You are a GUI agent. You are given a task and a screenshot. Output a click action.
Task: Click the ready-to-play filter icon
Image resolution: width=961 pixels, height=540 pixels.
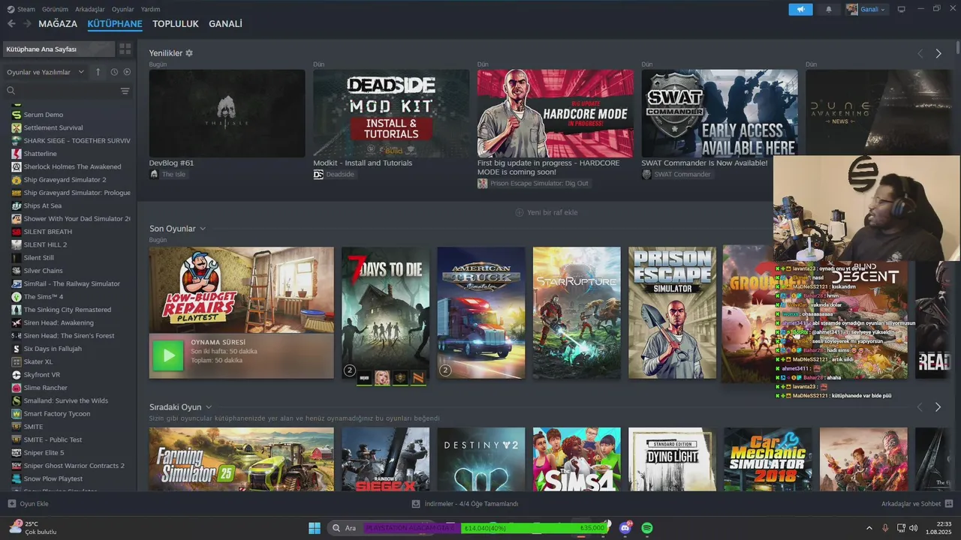click(x=127, y=72)
